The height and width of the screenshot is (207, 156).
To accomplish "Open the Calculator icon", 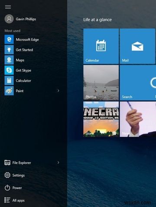I will coord(9,80).
